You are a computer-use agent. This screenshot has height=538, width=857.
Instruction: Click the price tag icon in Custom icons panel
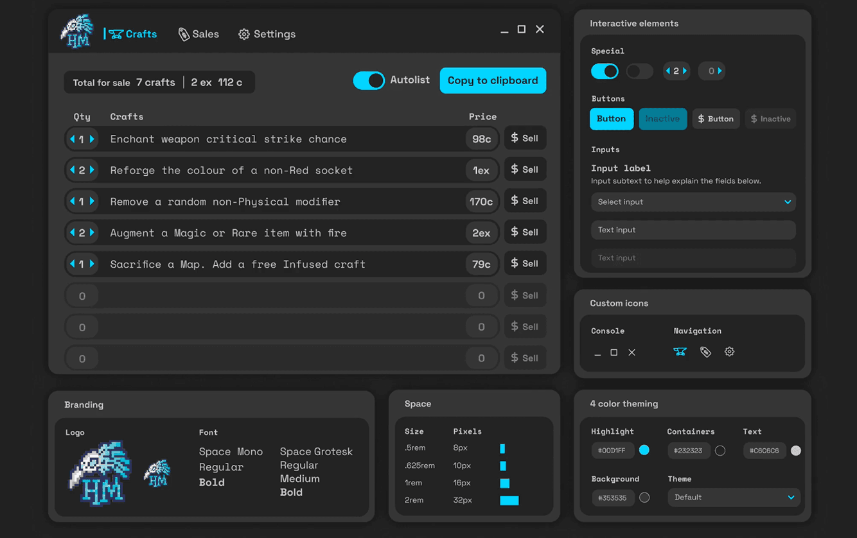tap(705, 352)
